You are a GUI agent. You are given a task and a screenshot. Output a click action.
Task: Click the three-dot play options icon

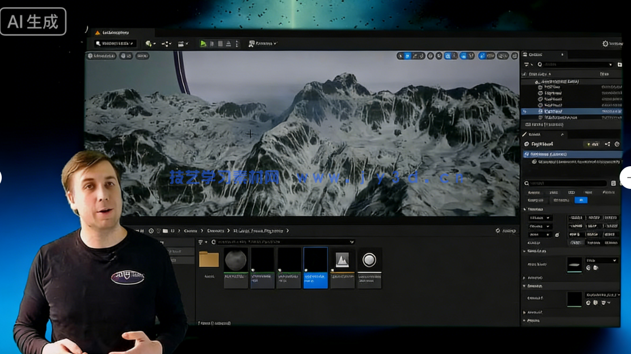pyautogui.click(x=237, y=44)
